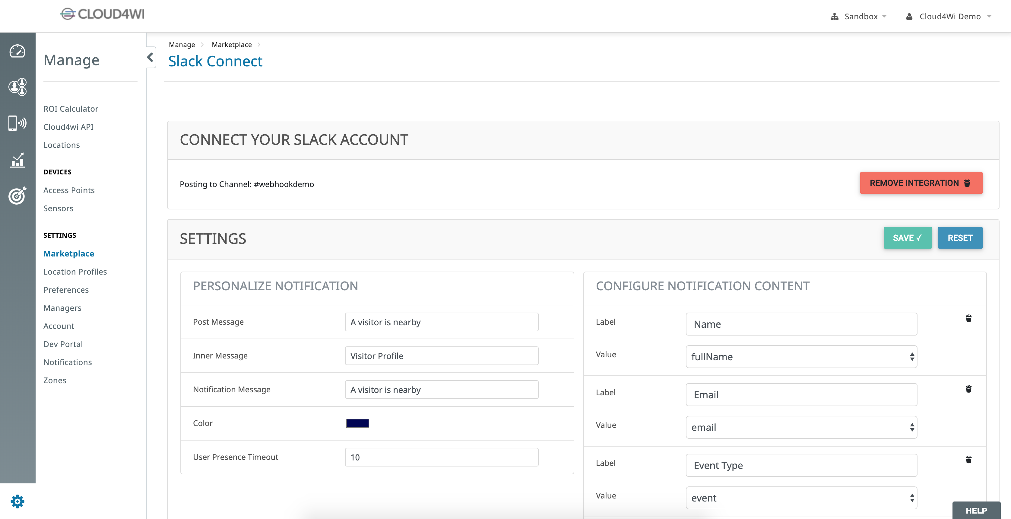Open the Help button
1011x519 pixels.
coord(976,510)
